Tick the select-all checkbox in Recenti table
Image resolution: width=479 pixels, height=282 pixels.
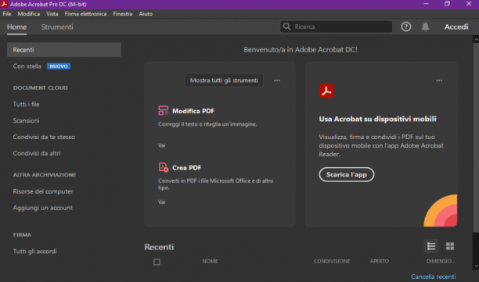(157, 262)
